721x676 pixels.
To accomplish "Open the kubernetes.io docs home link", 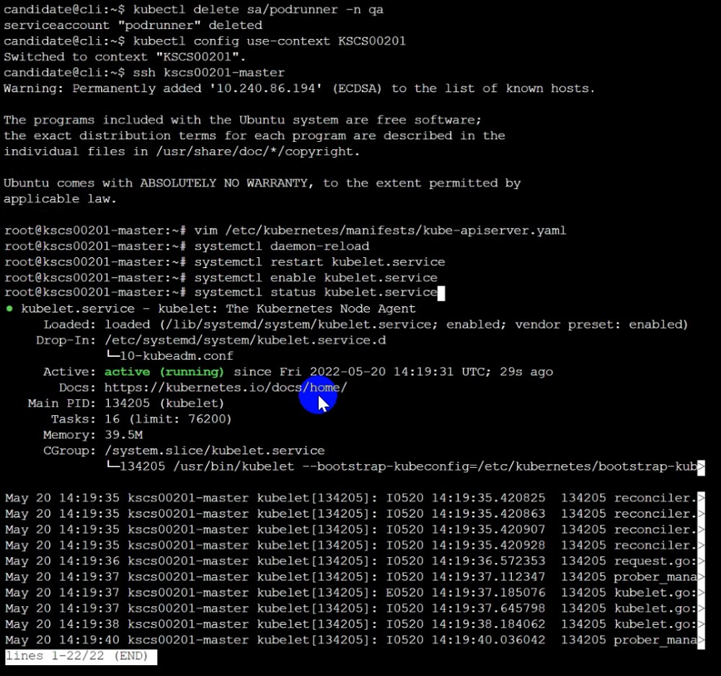I will click(226, 388).
